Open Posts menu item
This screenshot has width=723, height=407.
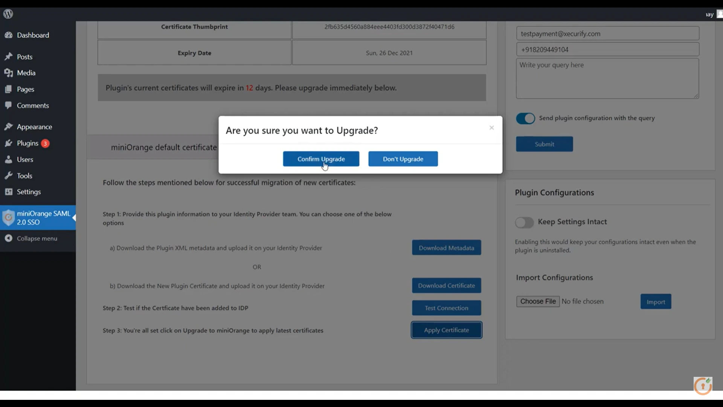38,57
